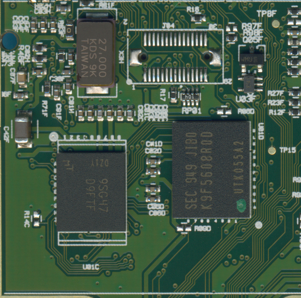Click the TP15 gold test point
Image resolution: width=301 pixels, height=298 pixels.
(x=272, y=150)
